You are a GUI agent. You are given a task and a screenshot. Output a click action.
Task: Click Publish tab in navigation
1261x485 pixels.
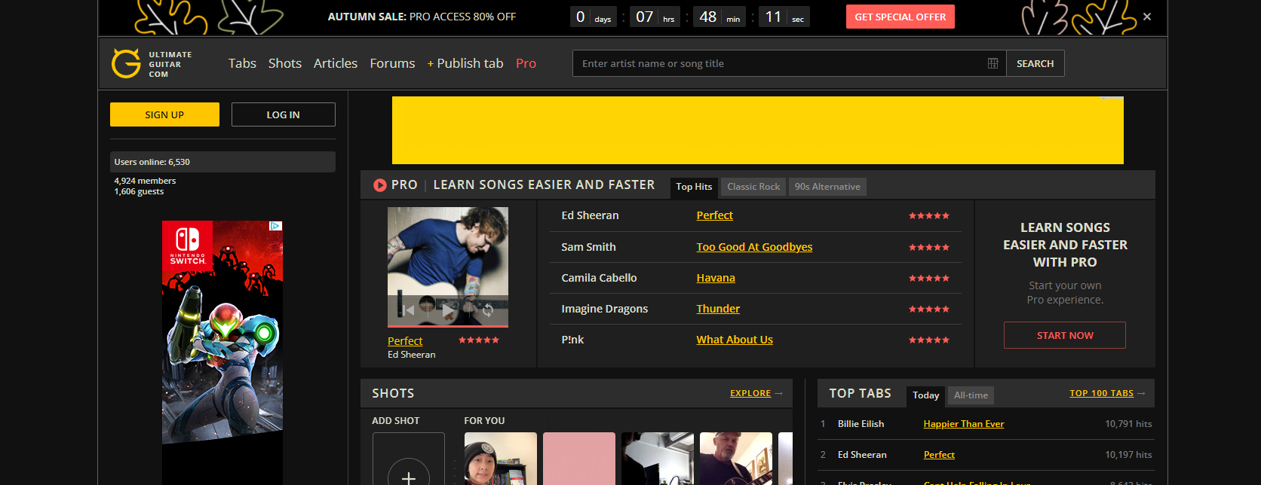pos(465,63)
